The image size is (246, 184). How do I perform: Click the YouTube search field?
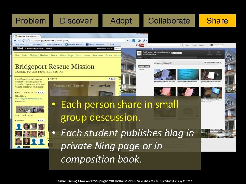[163, 45]
